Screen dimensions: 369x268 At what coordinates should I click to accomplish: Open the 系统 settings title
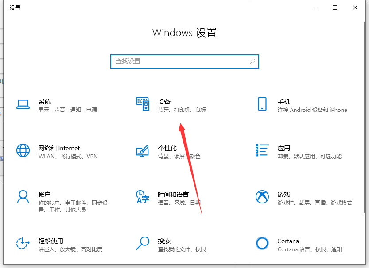pyautogui.click(x=45, y=102)
